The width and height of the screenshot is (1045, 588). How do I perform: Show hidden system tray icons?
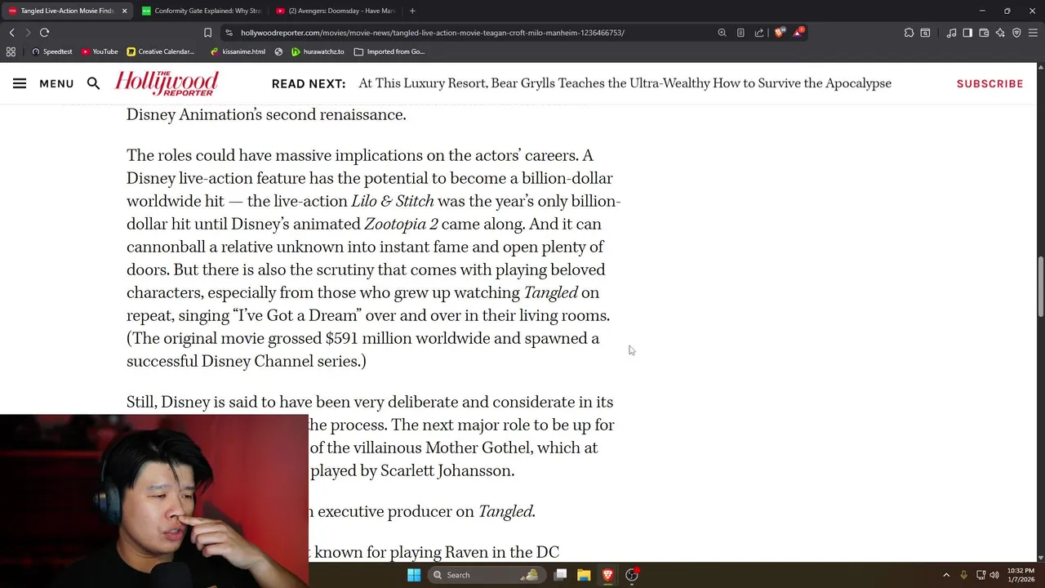point(946,575)
